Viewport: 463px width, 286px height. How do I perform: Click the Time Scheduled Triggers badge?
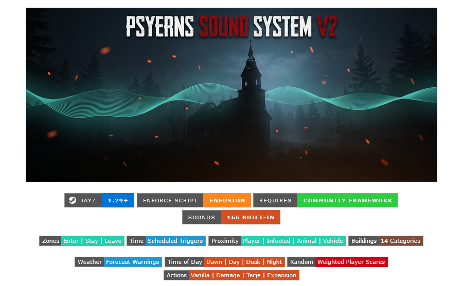(x=166, y=241)
